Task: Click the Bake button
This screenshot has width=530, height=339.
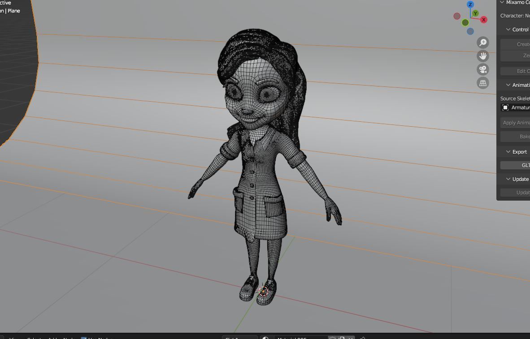Action: click(x=515, y=137)
